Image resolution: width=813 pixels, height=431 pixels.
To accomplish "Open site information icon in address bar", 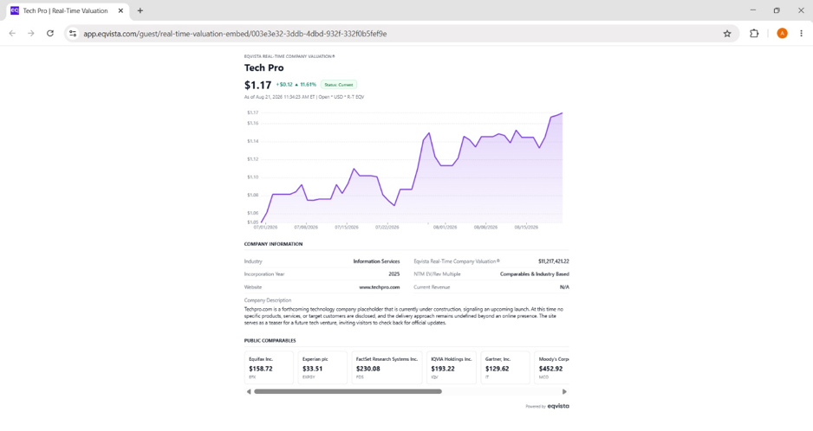I will (73, 34).
